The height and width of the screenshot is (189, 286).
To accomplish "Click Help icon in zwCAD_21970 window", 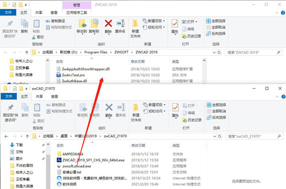I will [283, 97].
